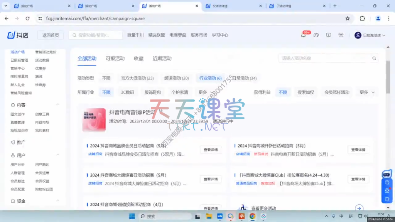Click the 抖店 logo
The height and width of the screenshot is (222, 395).
click(x=18, y=35)
